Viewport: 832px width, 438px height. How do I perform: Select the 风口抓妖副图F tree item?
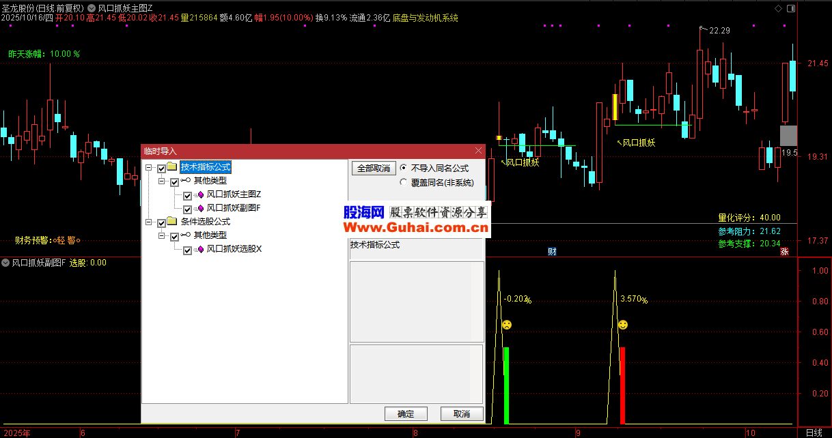pos(234,208)
